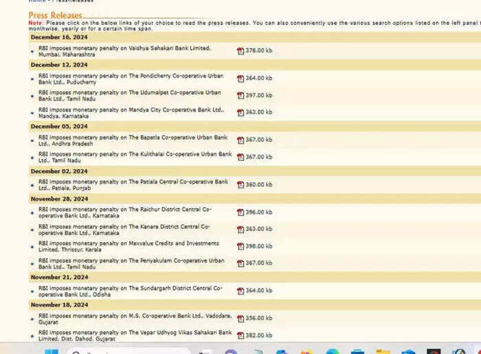Open the Mandya City Co-operative Bank press release
481x354 pixels.
click(131, 113)
